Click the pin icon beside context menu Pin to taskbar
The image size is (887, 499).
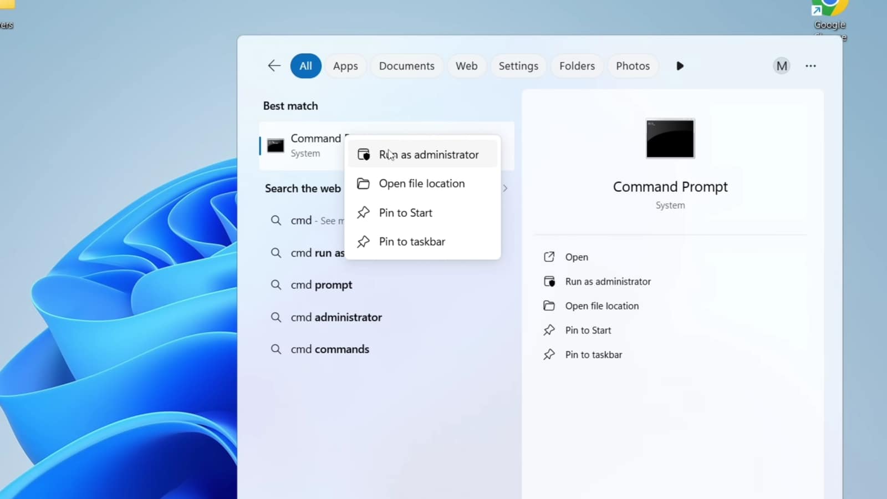[x=363, y=242]
